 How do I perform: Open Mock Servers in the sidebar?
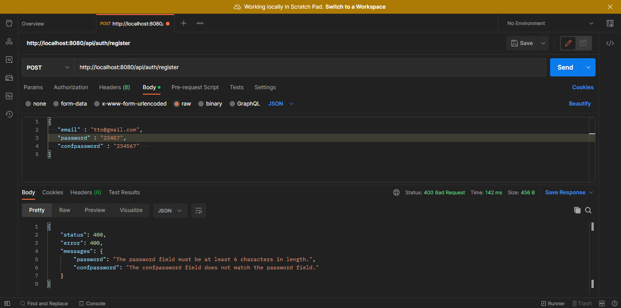click(9, 77)
